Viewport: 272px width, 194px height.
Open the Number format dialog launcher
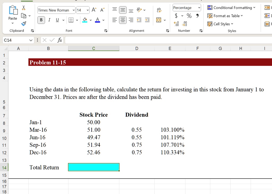click(x=201, y=31)
